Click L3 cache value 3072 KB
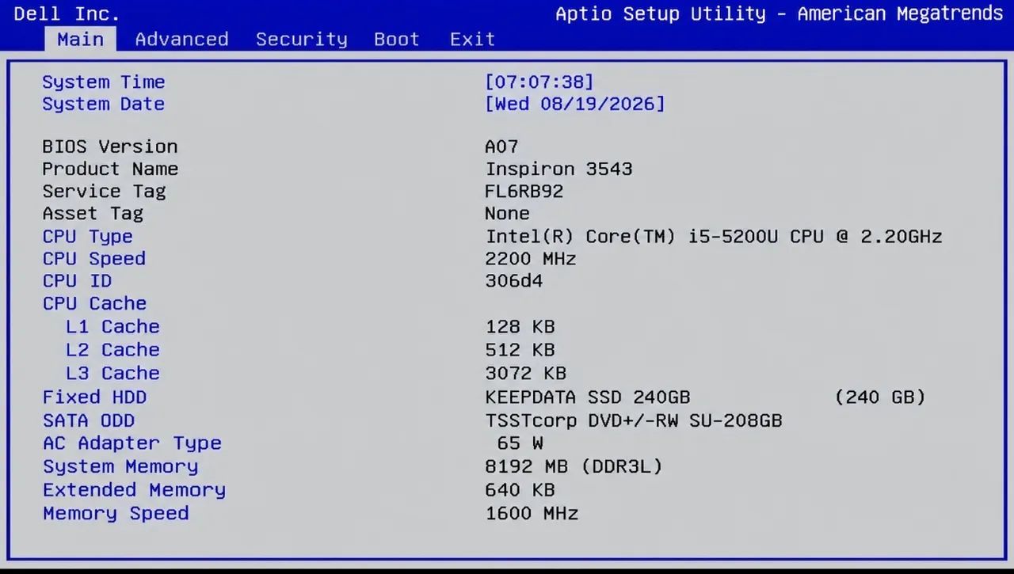 525,373
